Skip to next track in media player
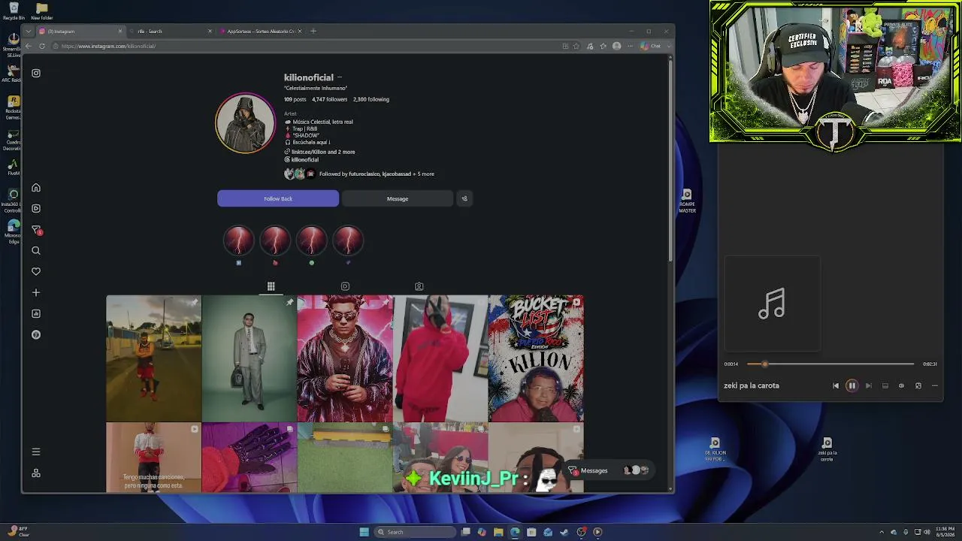Screen dimensions: 962x541 (x=869, y=385)
